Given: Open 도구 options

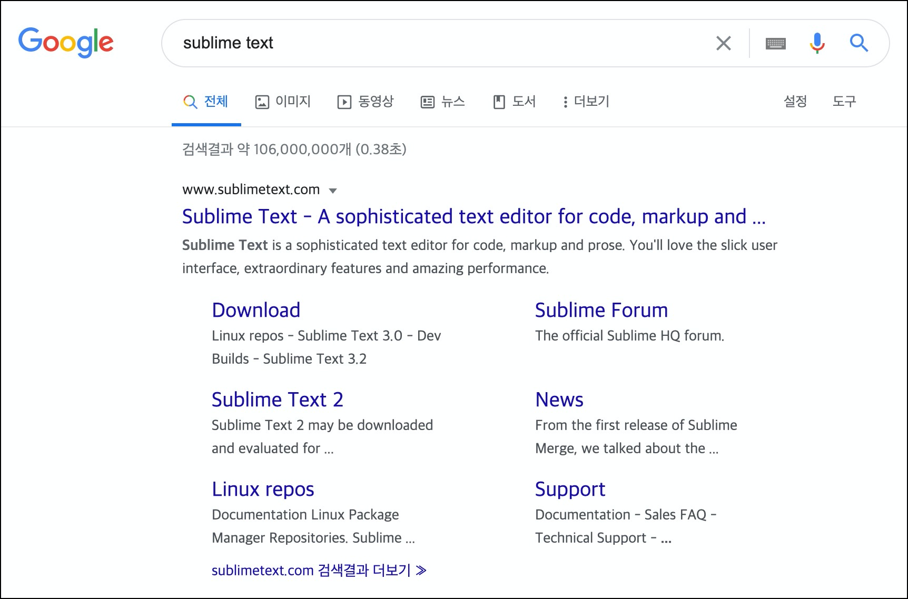Looking at the screenshot, I should [844, 101].
